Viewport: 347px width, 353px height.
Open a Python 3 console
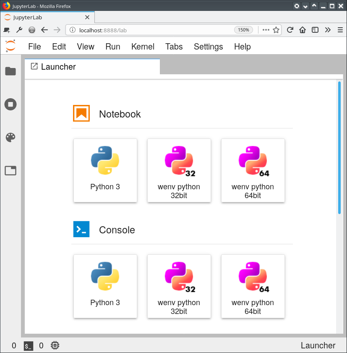coord(105,286)
